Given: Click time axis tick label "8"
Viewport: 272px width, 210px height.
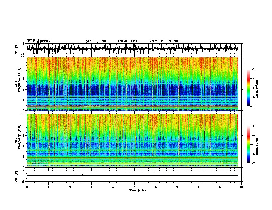Looking at the screenshot, I should coord(199,187).
